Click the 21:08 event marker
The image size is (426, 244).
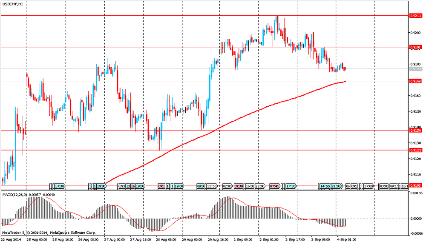337,186
